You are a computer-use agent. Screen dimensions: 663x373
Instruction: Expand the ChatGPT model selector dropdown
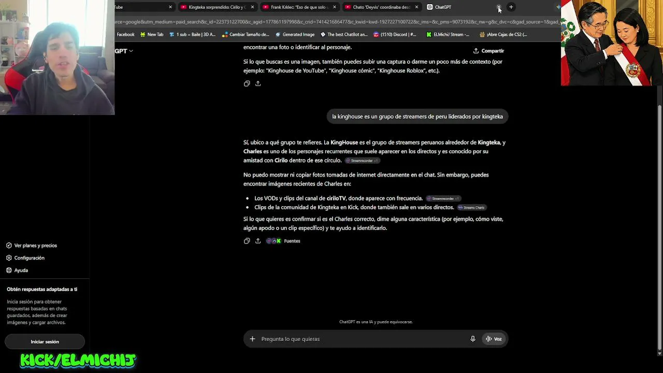[x=124, y=51]
